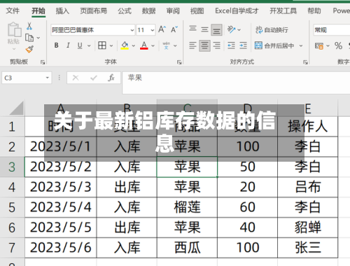The width and height of the screenshot is (350, 266).
Task: Select row 5 header
Action: pyautogui.click(x=12, y=207)
